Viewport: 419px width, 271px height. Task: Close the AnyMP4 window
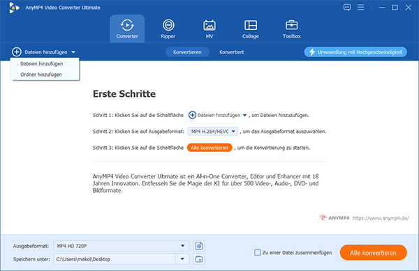[409, 8]
